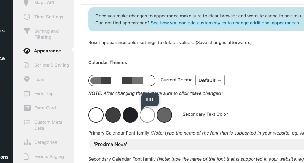Switch to the Maps API tab
304x163 pixels.
click(44, 3)
